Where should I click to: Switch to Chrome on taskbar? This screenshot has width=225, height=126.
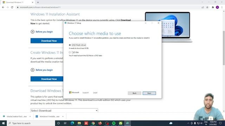93,123
